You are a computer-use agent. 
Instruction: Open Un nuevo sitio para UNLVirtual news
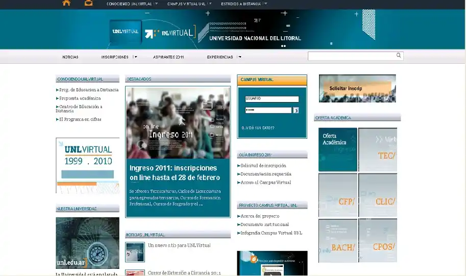pyautogui.click(x=179, y=245)
